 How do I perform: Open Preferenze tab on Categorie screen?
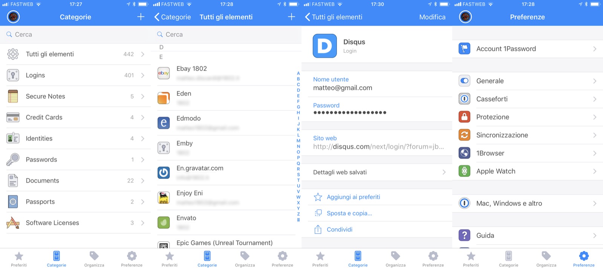click(132, 259)
